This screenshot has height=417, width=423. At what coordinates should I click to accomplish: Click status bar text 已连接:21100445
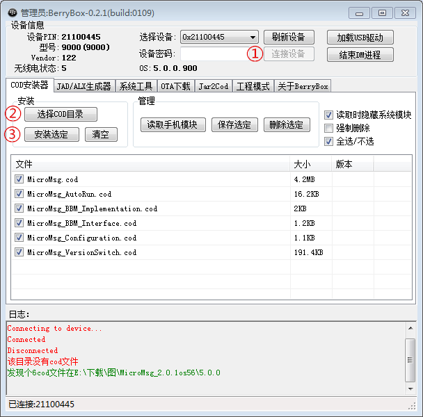(41, 404)
